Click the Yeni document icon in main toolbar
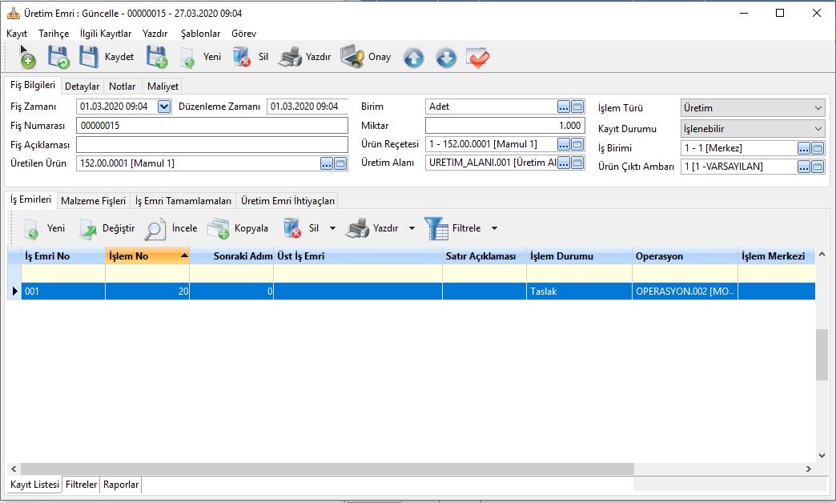 (x=187, y=58)
